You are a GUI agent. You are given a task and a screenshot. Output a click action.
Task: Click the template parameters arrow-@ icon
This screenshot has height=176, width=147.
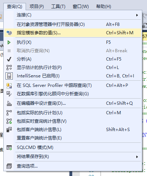pos(9,33)
